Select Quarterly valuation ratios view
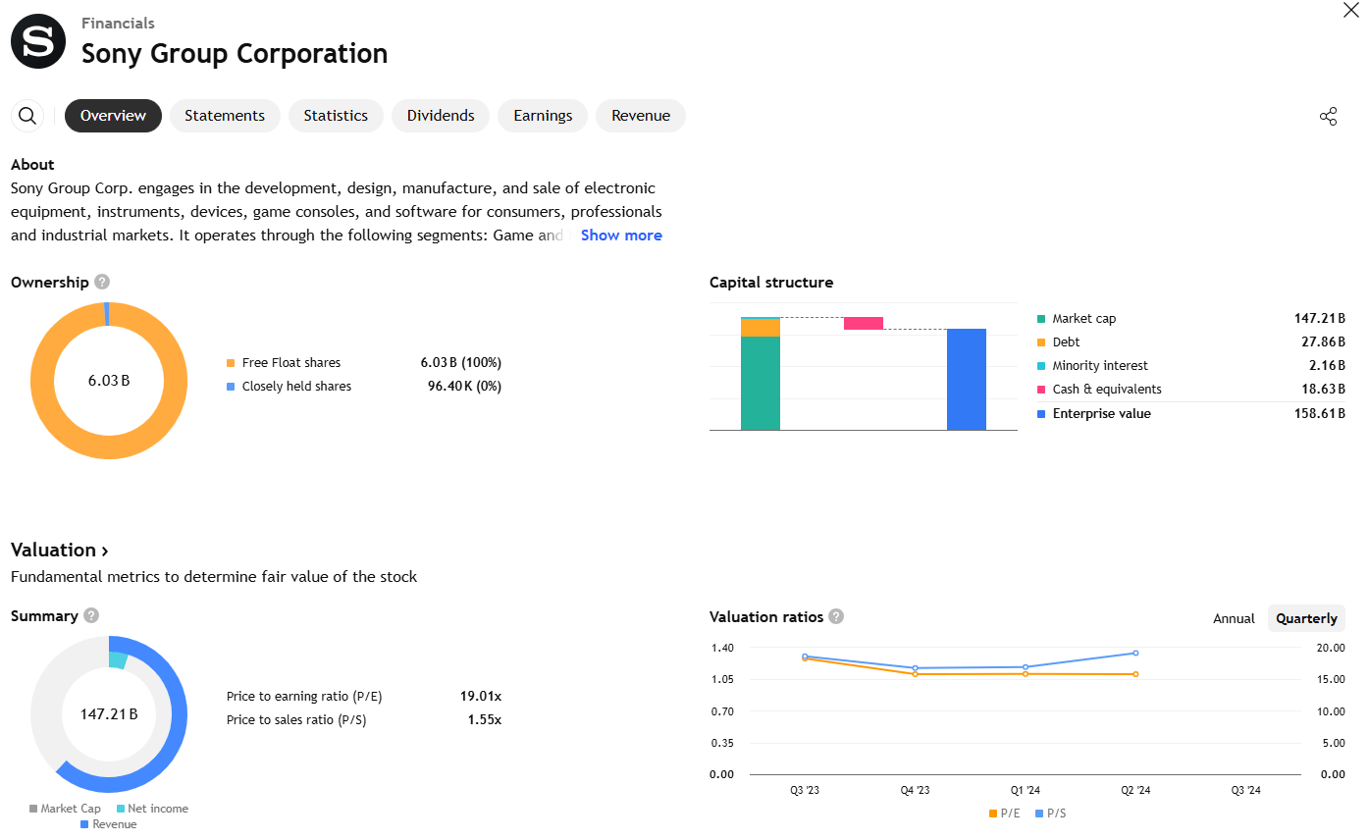Image resolution: width=1369 pixels, height=840 pixels. click(x=1306, y=618)
